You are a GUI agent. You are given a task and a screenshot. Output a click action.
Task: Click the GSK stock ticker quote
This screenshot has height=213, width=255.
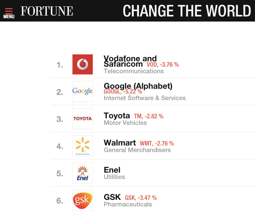tap(141, 198)
